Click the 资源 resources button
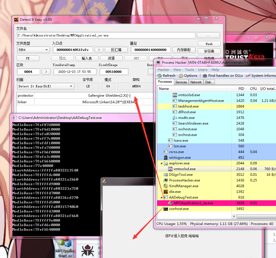276x258 pixels. 111,58
